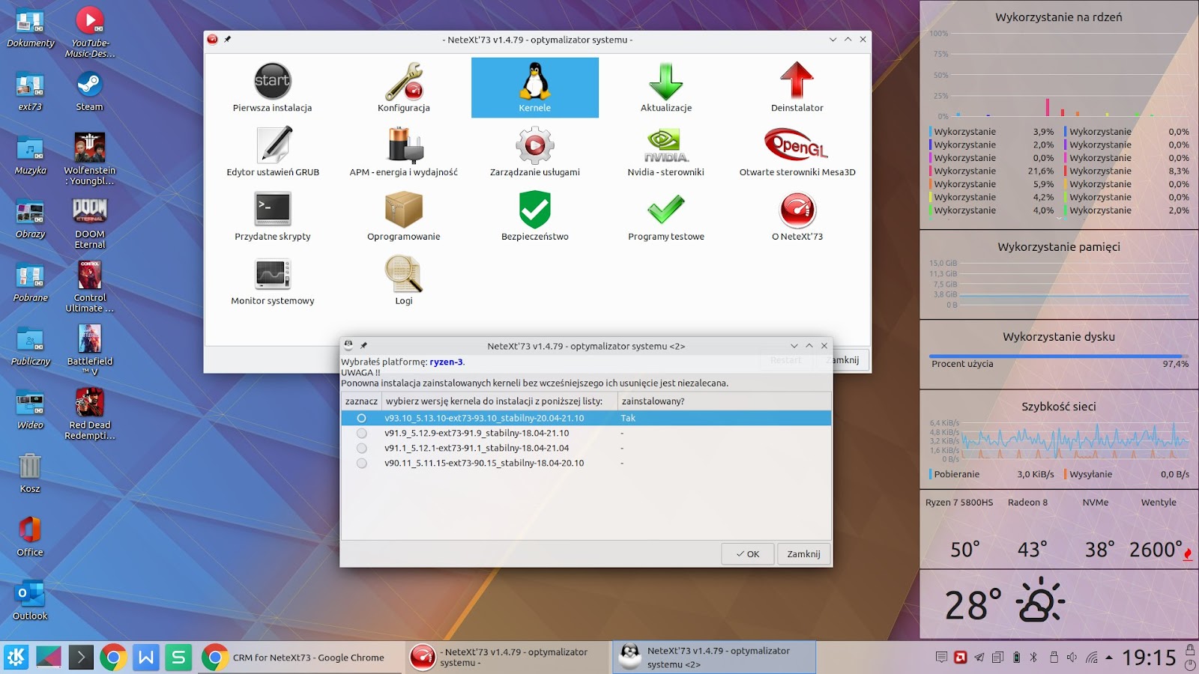Viewport: 1199px width, 674px height.
Task: Click the ryzen-3 platform link
Action: tap(446, 362)
